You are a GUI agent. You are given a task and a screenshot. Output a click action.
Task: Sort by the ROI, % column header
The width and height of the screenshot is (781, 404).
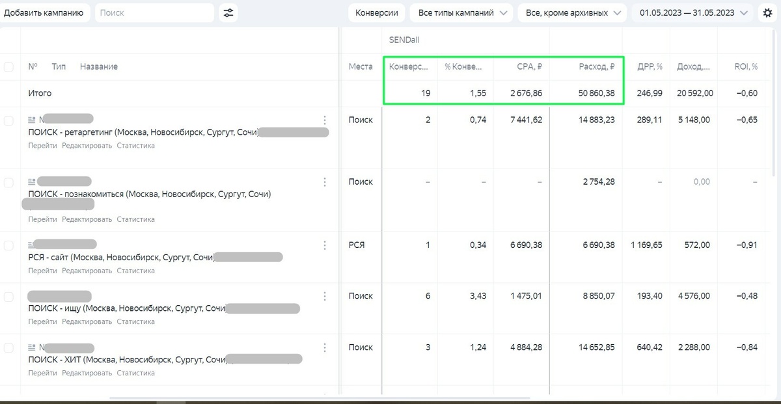tap(746, 66)
